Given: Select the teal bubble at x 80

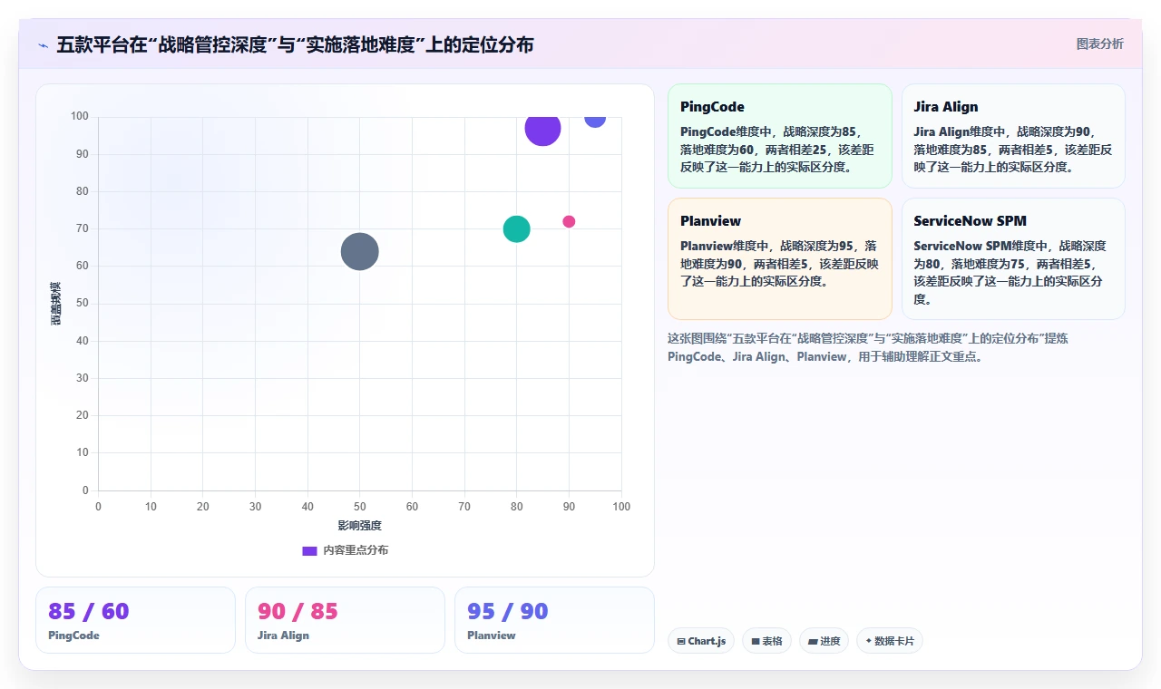Looking at the screenshot, I should [516, 229].
